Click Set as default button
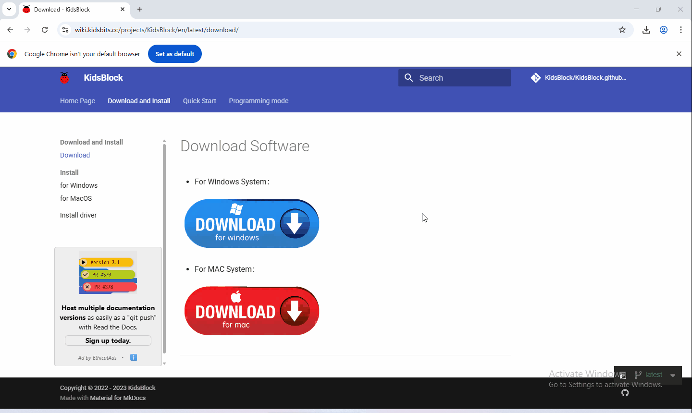 (x=175, y=54)
